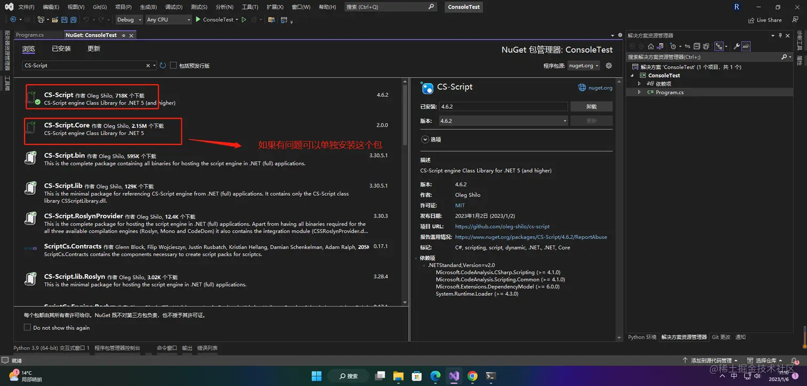The width and height of the screenshot is (807, 386).
Task: Save current file with the disk icon
Action: point(65,20)
